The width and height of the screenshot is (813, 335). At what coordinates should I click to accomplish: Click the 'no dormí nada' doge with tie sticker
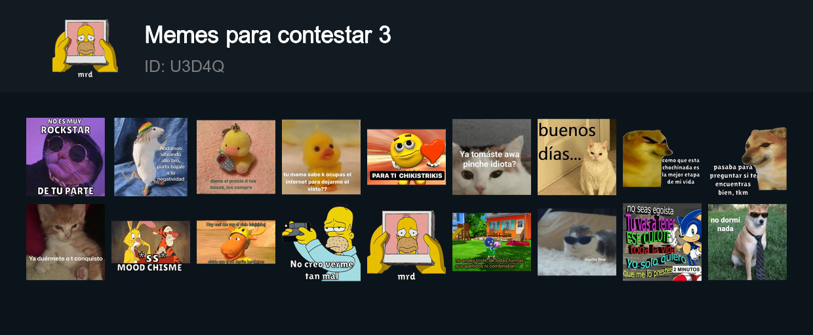(747, 242)
